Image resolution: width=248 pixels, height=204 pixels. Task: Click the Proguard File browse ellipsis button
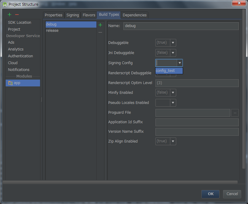(235, 113)
